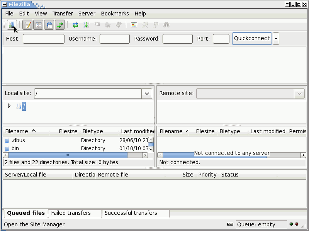Click into the Local site path field
Image resolution: width=309 pixels, height=231 pixels.
click(x=88, y=93)
